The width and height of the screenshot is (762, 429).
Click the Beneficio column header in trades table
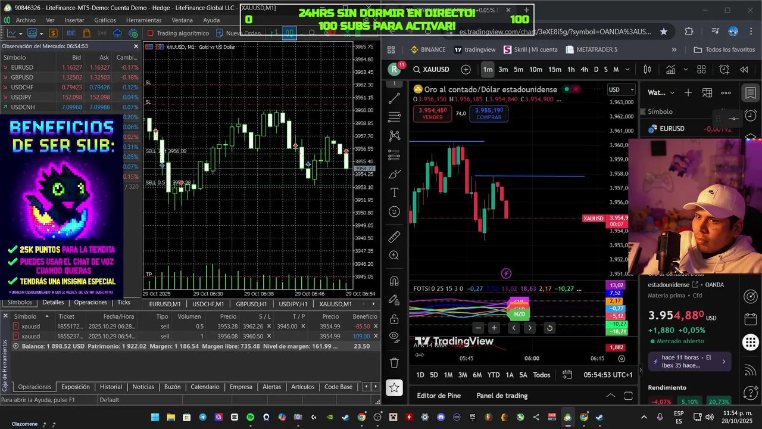tap(365, 316)
